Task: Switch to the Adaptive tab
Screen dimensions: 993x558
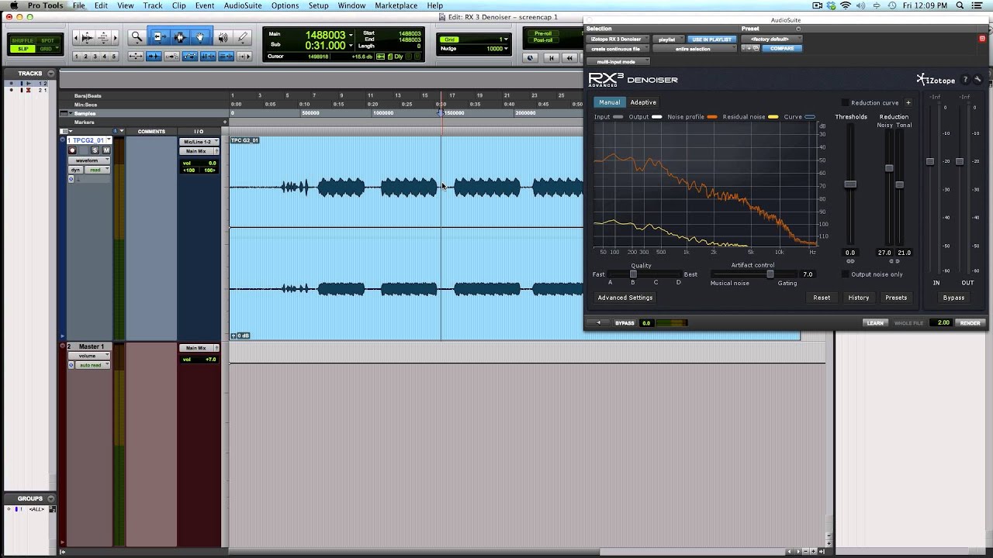Action: pos(643,102)
